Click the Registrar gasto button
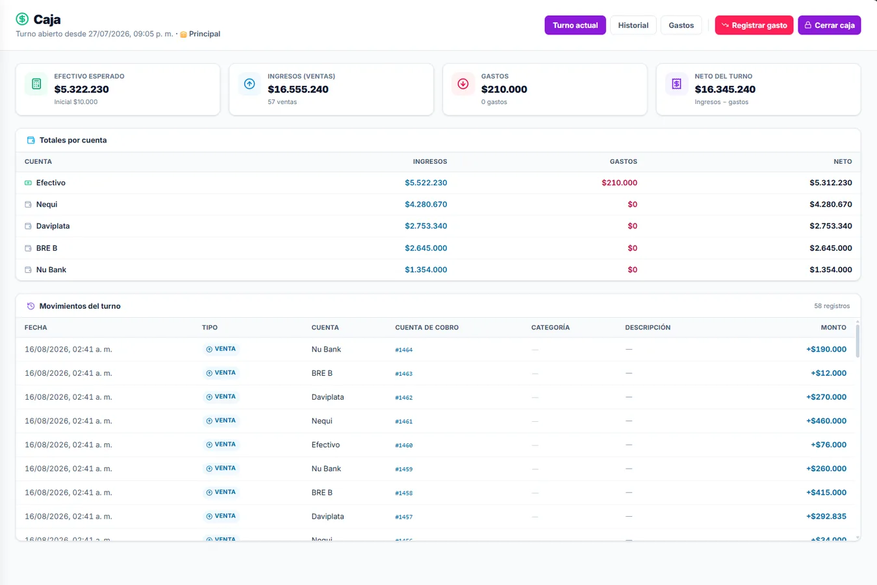This screenshot has height=585, width=877. (x=754, y=25)
